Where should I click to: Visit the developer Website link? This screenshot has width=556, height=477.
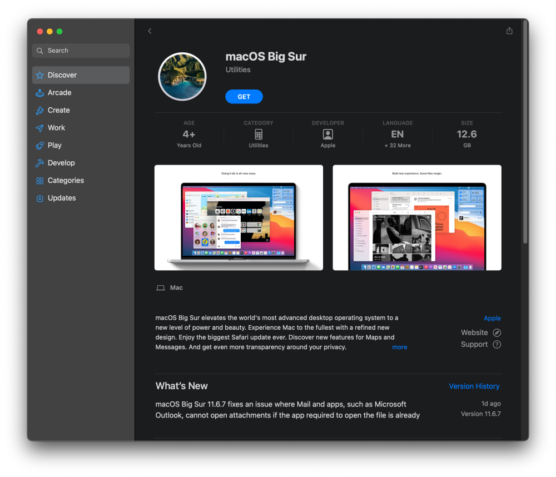(x=474, y=332)
